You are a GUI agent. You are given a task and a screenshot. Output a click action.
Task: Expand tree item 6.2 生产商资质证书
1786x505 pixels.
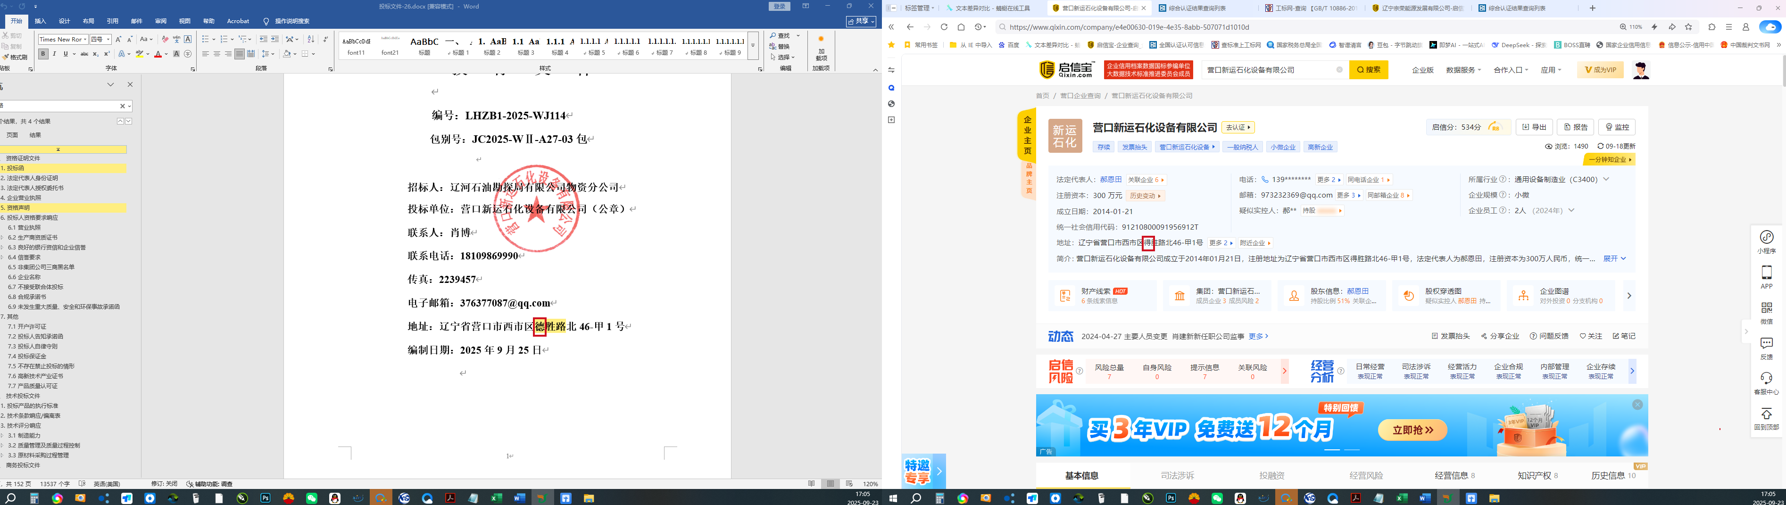(x=3, y=238)
